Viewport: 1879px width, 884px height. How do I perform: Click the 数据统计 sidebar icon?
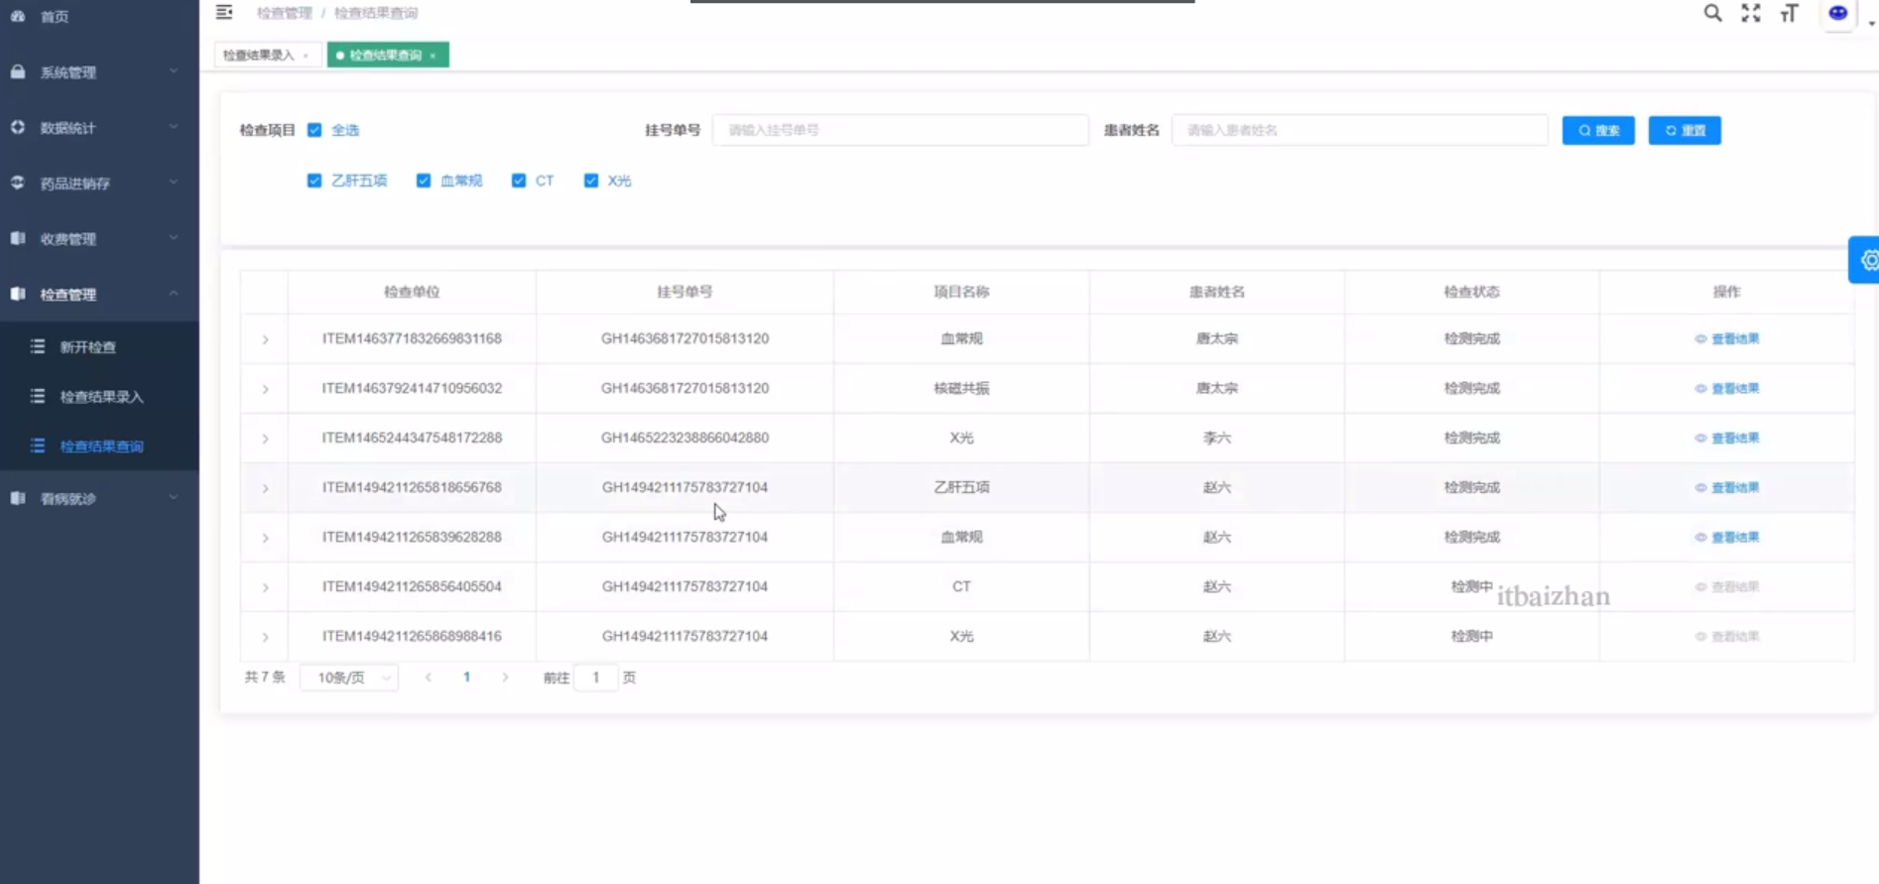(x=18, y=127)
